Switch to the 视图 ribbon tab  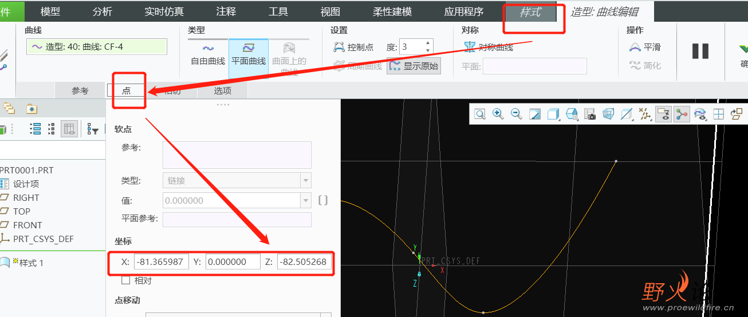pyautogui.click(x=330, y=11)
